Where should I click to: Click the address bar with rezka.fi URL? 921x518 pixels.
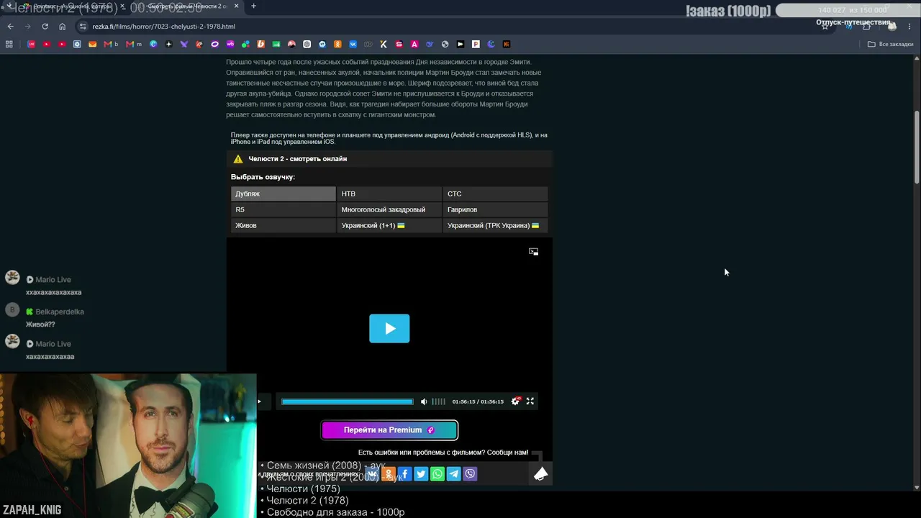(453, 27)
